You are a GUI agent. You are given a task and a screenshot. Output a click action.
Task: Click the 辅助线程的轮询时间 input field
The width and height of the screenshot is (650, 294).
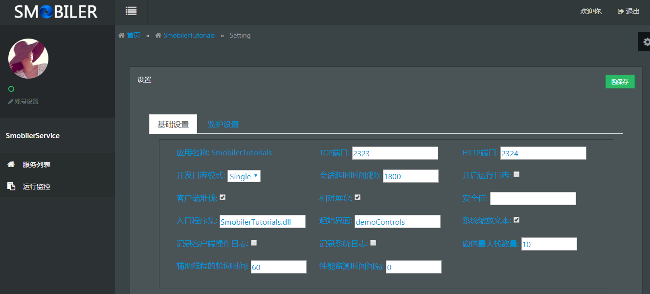coord(279,267)
